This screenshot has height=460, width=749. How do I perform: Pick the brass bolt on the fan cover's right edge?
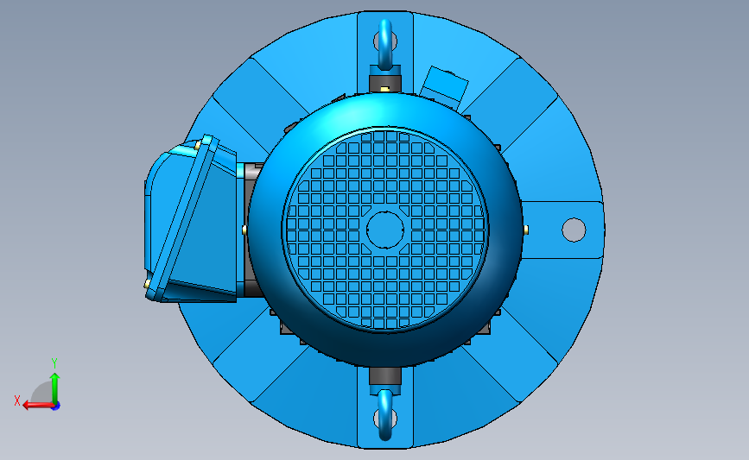[x=526, y=230]
